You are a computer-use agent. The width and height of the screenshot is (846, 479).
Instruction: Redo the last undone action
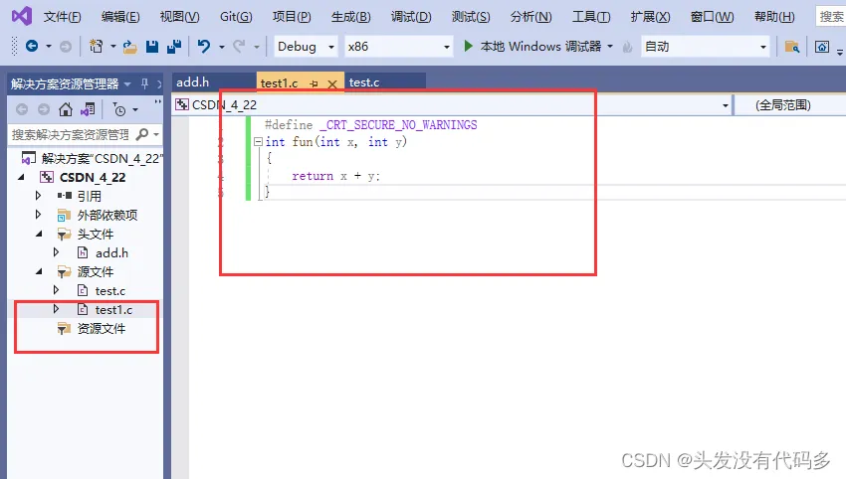tap(239, 47)
